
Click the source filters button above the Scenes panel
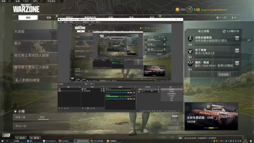click(x=92, y=84)
